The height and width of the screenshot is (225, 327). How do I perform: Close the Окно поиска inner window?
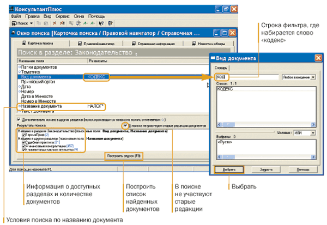coord(232,33)
